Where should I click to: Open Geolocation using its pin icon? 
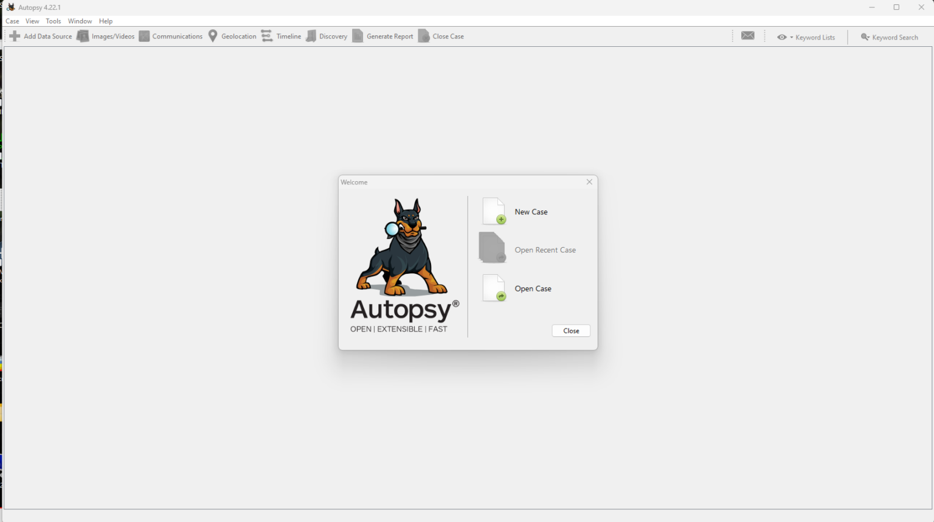click(x=213, y=36)
